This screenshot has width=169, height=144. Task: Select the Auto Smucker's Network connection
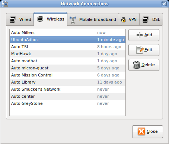pos(67,90)
